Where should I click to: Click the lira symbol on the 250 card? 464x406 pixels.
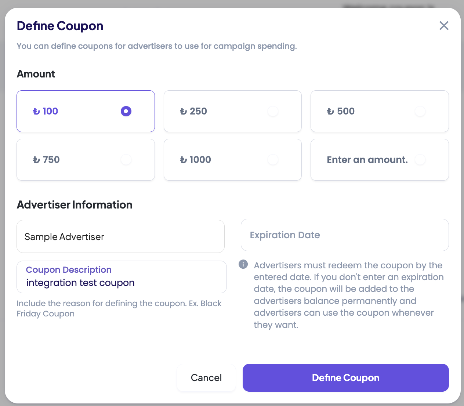point(183,111)
